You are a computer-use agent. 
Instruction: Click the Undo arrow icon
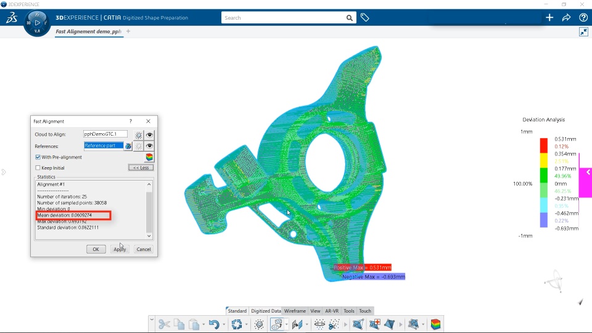coord(214,324)
